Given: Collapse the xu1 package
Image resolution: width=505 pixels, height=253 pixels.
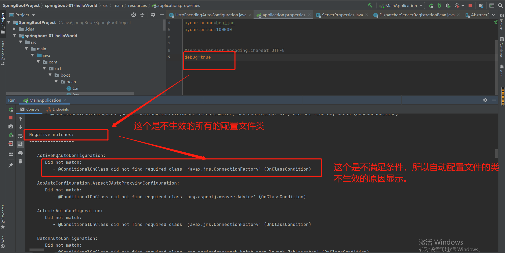Looking at the screenshot, I should tap(45, 68).
